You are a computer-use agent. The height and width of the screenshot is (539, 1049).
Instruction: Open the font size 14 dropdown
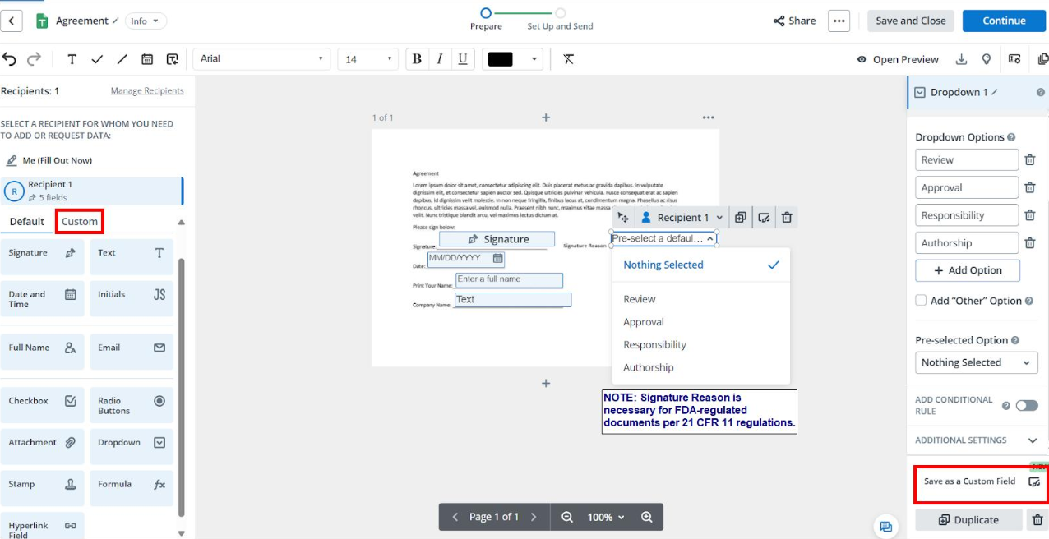coord(368,59)
